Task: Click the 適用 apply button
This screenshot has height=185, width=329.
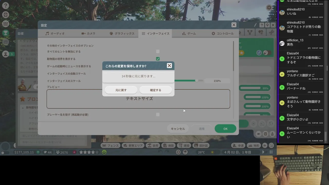Action: [x=202, y=129]
